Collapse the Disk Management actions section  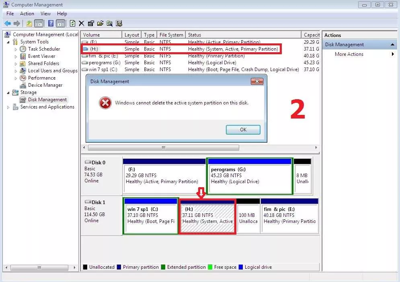click(392, 45)
